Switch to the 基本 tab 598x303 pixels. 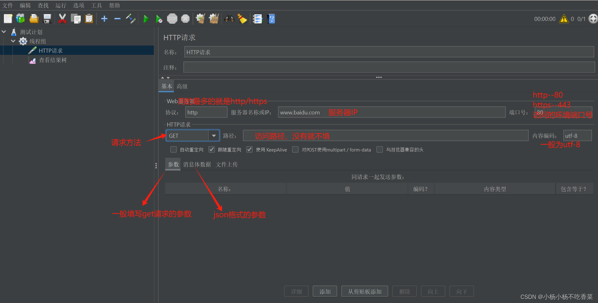[166, 86]
